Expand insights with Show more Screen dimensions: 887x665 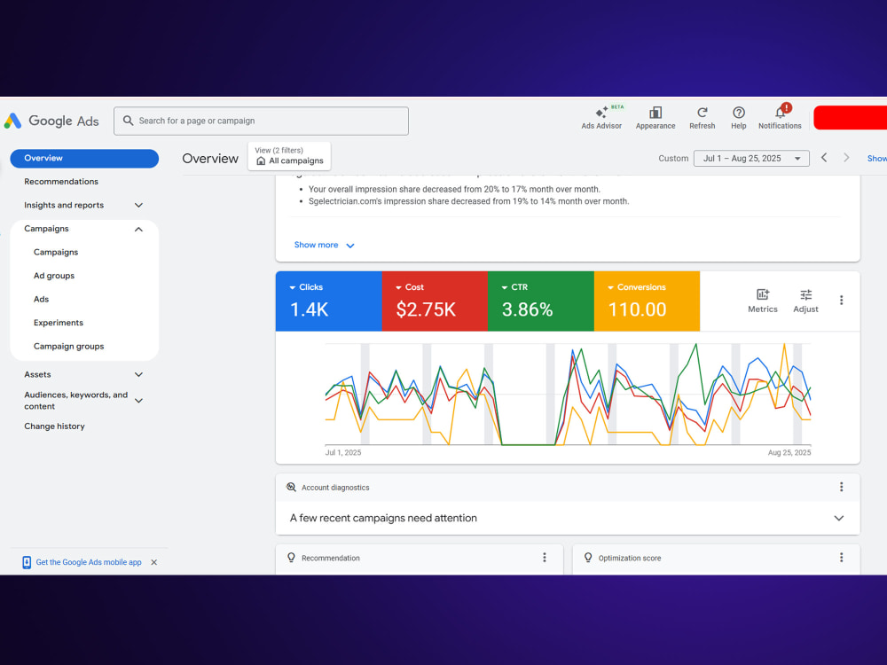[x=324, y=245]
